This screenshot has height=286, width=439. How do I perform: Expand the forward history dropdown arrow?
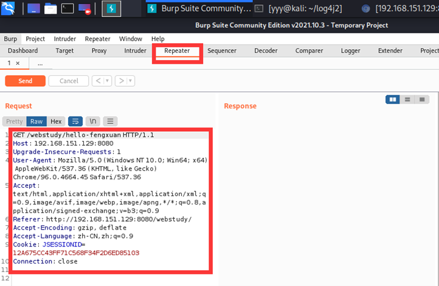tap(131, 81)
